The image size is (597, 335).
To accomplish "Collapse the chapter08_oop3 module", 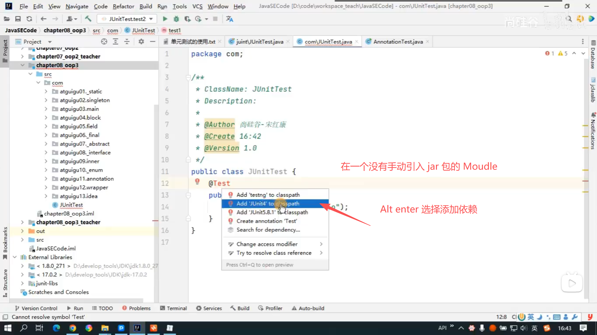I will click(x=22, y=65).
